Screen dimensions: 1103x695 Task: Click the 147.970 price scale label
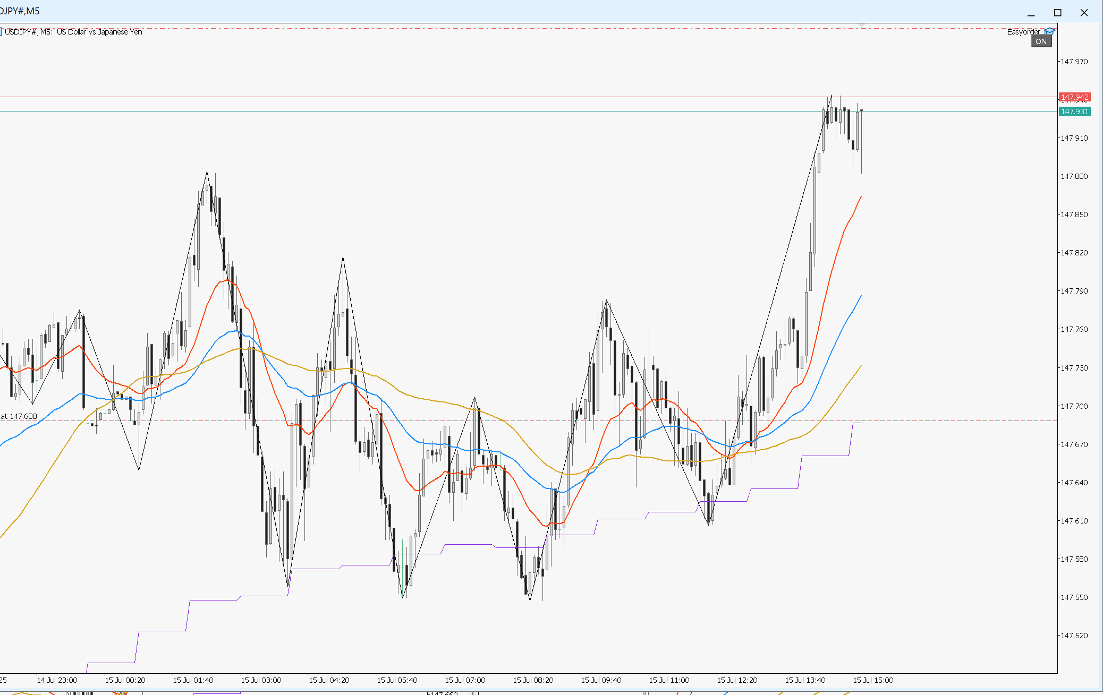(1074, 62)
